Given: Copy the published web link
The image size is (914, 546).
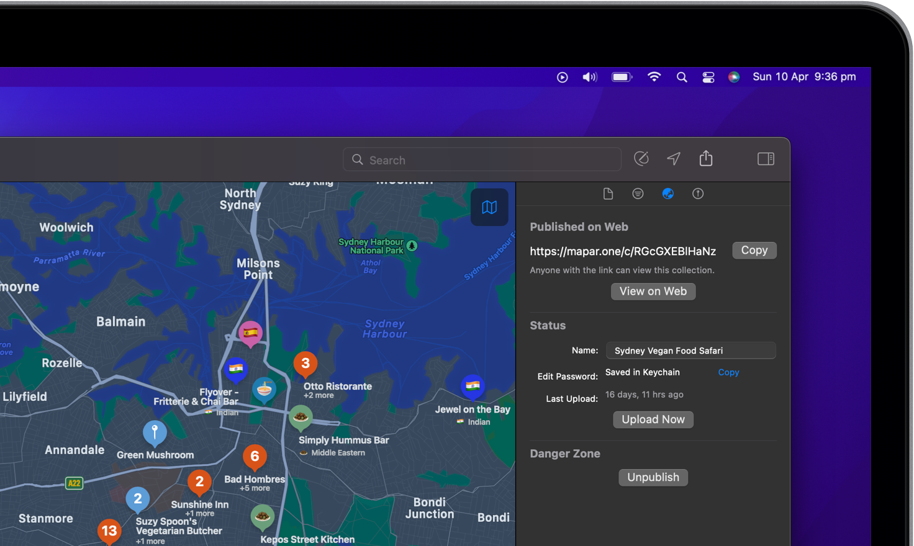Looking at the screenshot, I should click(x=754, y=250).
